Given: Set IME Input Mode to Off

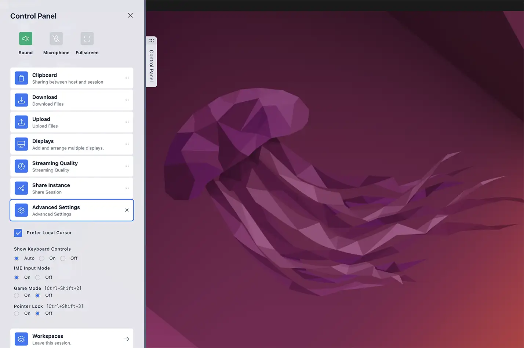Looking at the screenshot, I should tap(37, 277).
